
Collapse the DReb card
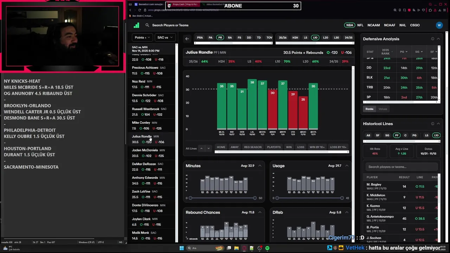(x=347, y=212)
